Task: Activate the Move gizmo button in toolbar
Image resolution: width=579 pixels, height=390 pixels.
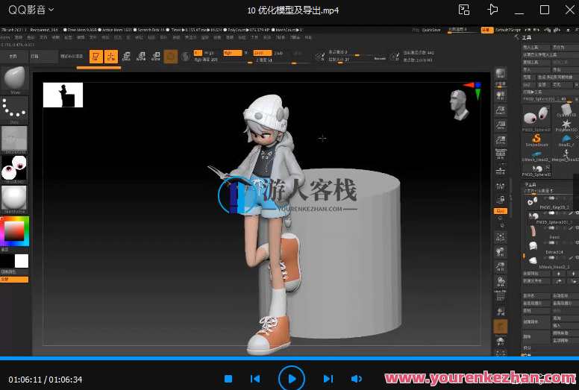Action: pyautogui.click(x=126, y=56)
